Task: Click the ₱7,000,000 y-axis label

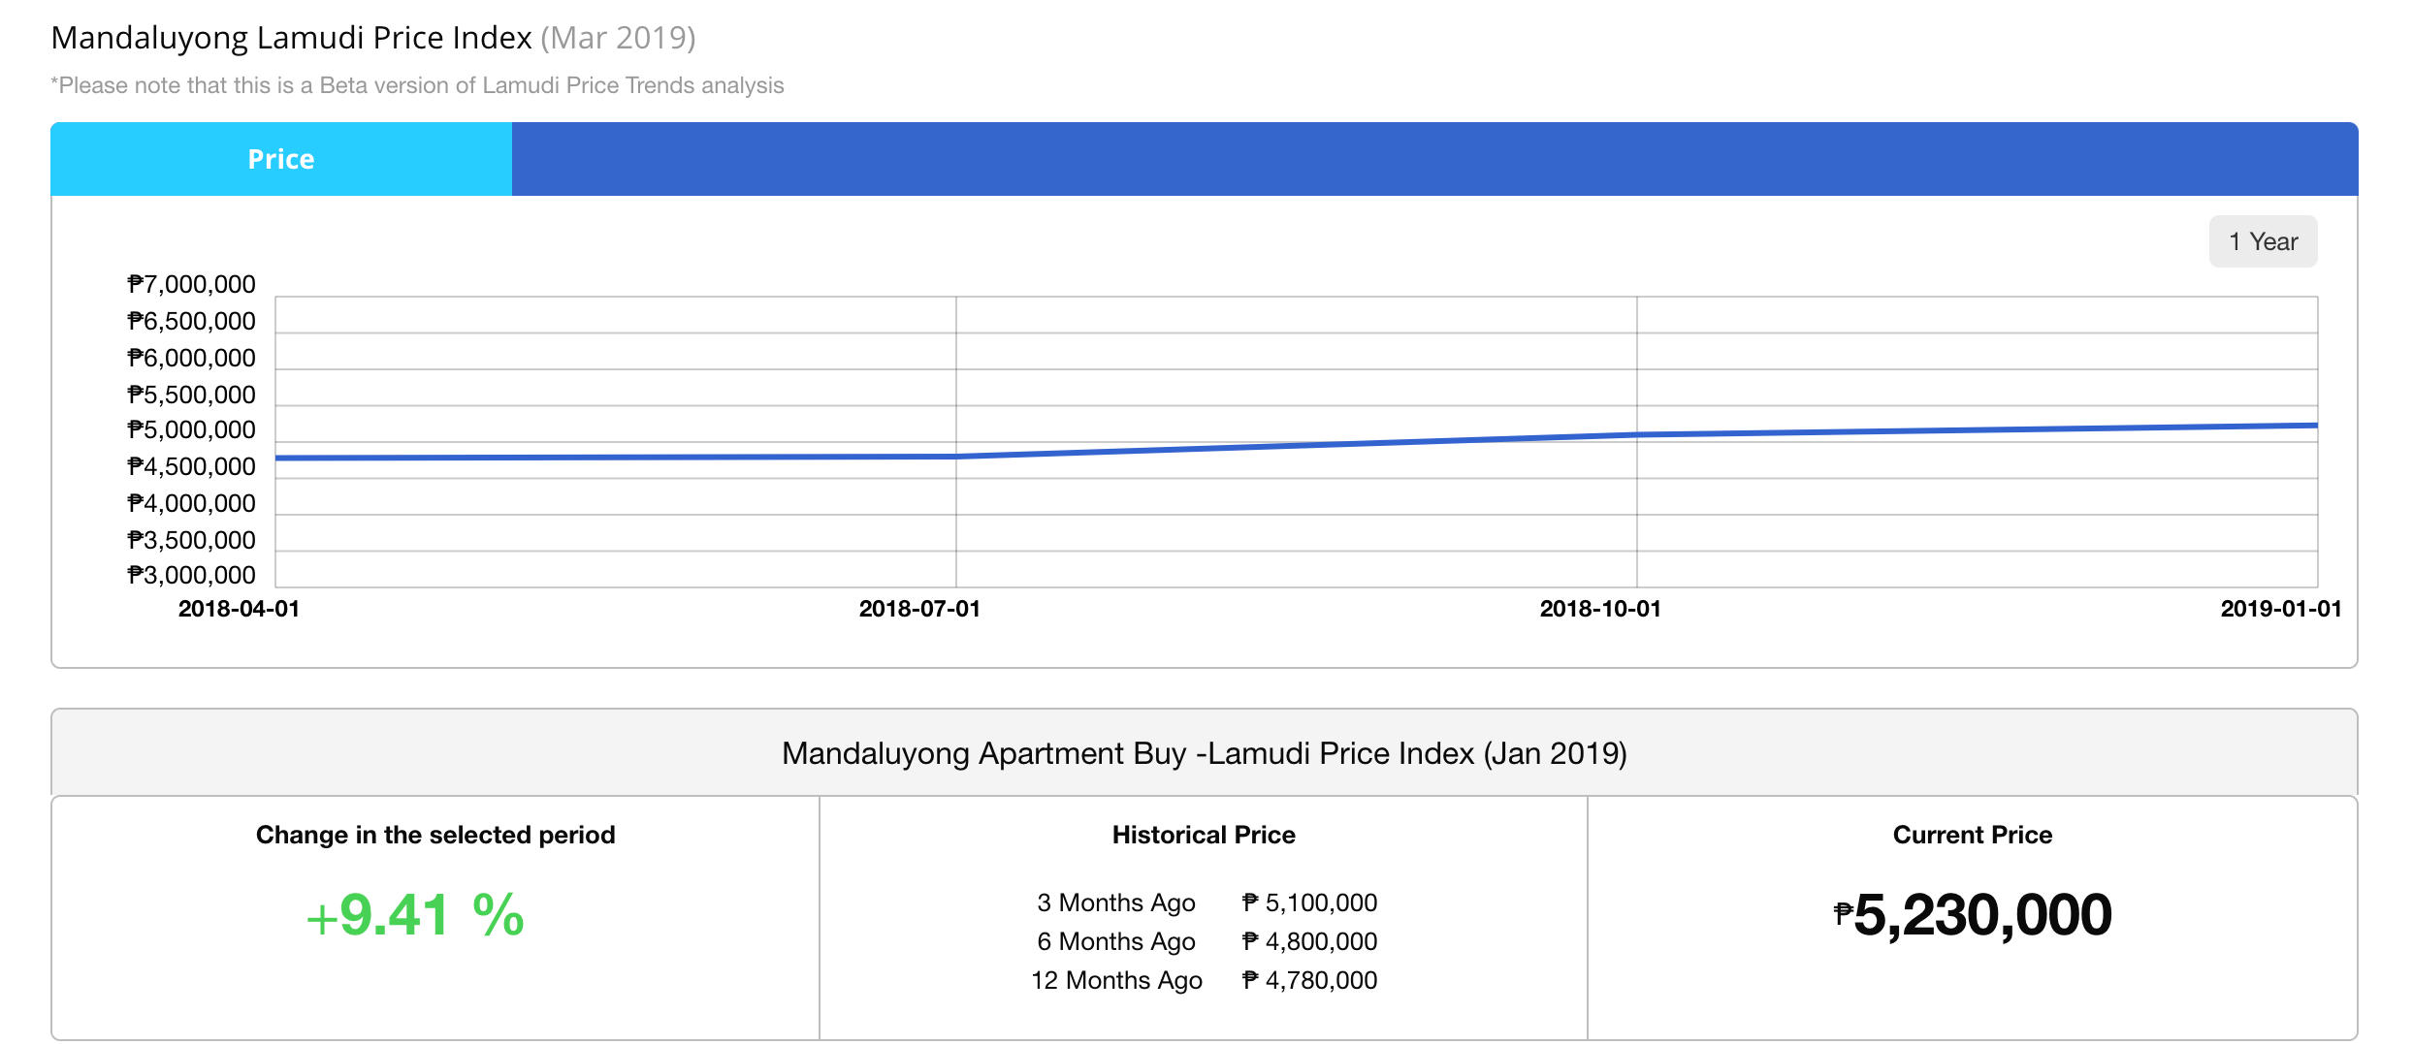Action: point(192,284)
